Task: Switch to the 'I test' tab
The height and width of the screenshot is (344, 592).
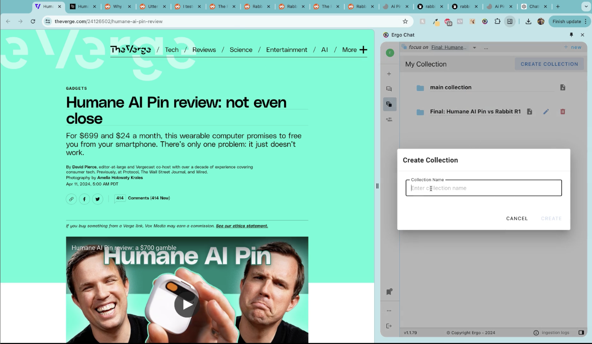Action: tap(188, 6)
